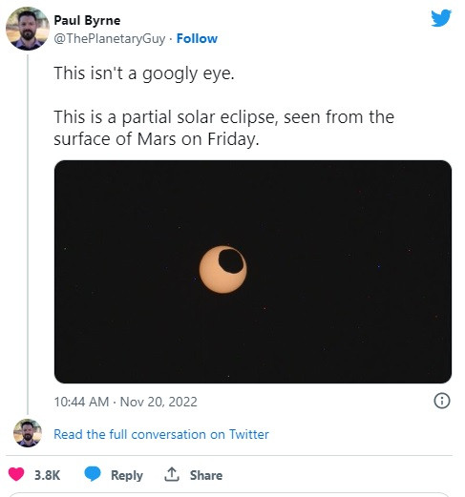Open the Mars solar eclipse image
Image resolution: width=465 pixels, height=497 pixels.
[253, 272]
